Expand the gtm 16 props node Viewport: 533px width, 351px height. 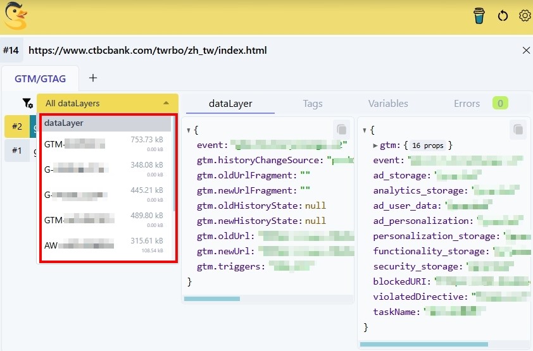pos(375,145)
